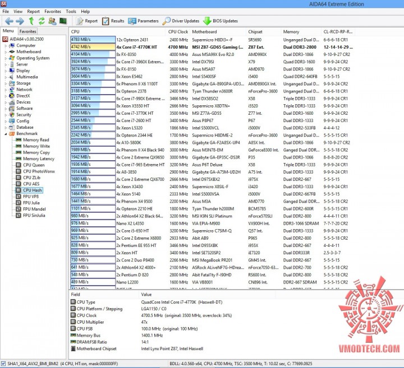Open the Memory Read benchmark
This screenshot has width=404, height=368.
(36, 140)
